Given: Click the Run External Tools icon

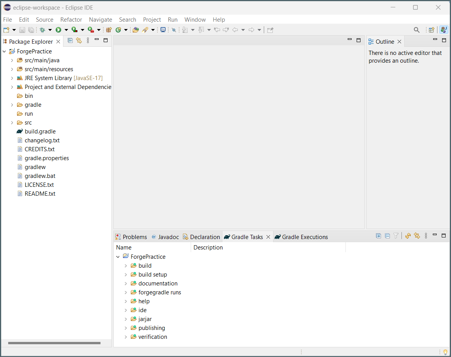Looking at the screenshot, I should tap(91, 30).
